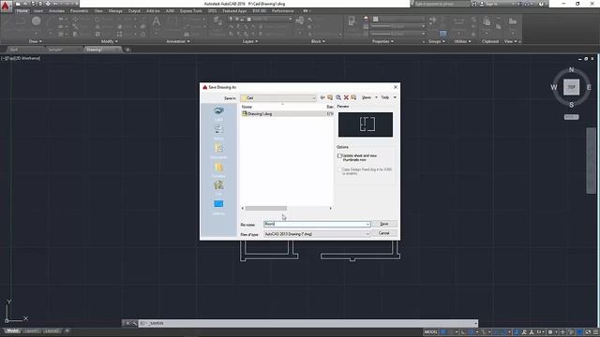Go back using the dialog's left arrow
Screen dimensions: 600x337
[x=322, y=97]
